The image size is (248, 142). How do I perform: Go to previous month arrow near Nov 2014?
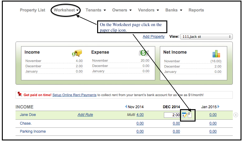pos(126,107)
